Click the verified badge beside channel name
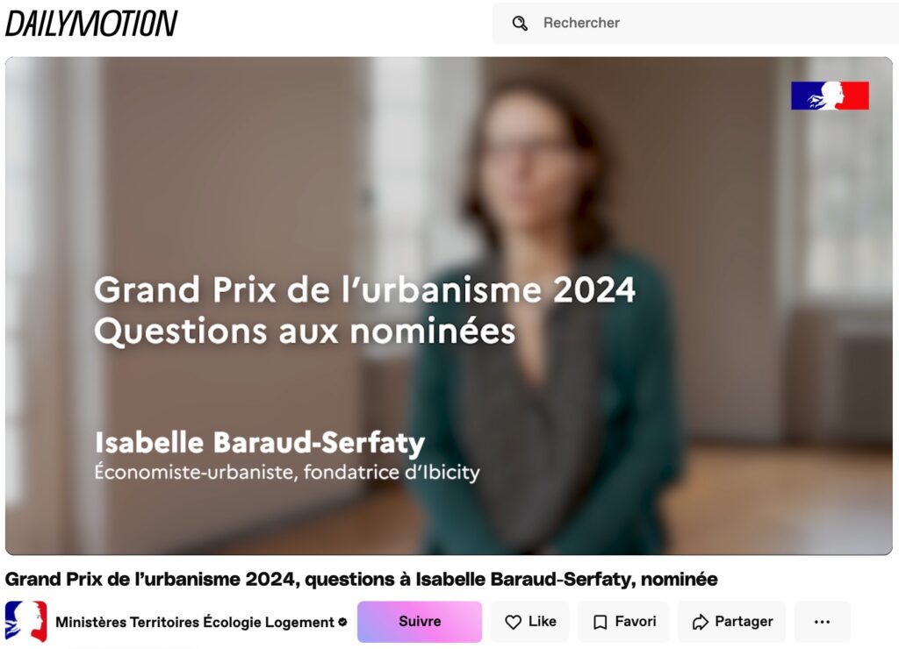Viewport: 899px width, 649px height. click(342, 623)
